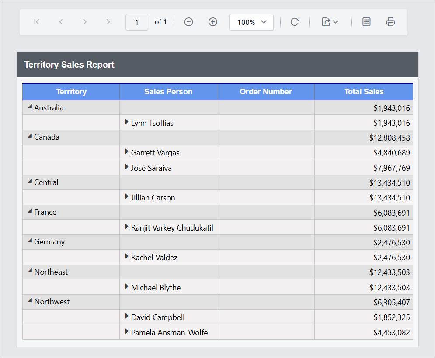The height and width of the screenshot is (358, 435).
Task: Click the zoom out minus icon
Action: click(x=188, y=22)
